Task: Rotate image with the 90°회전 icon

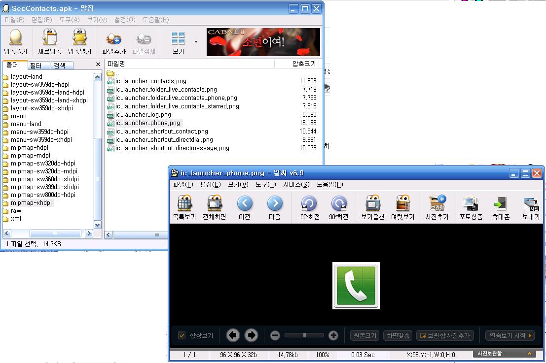Action: (339, 204)
